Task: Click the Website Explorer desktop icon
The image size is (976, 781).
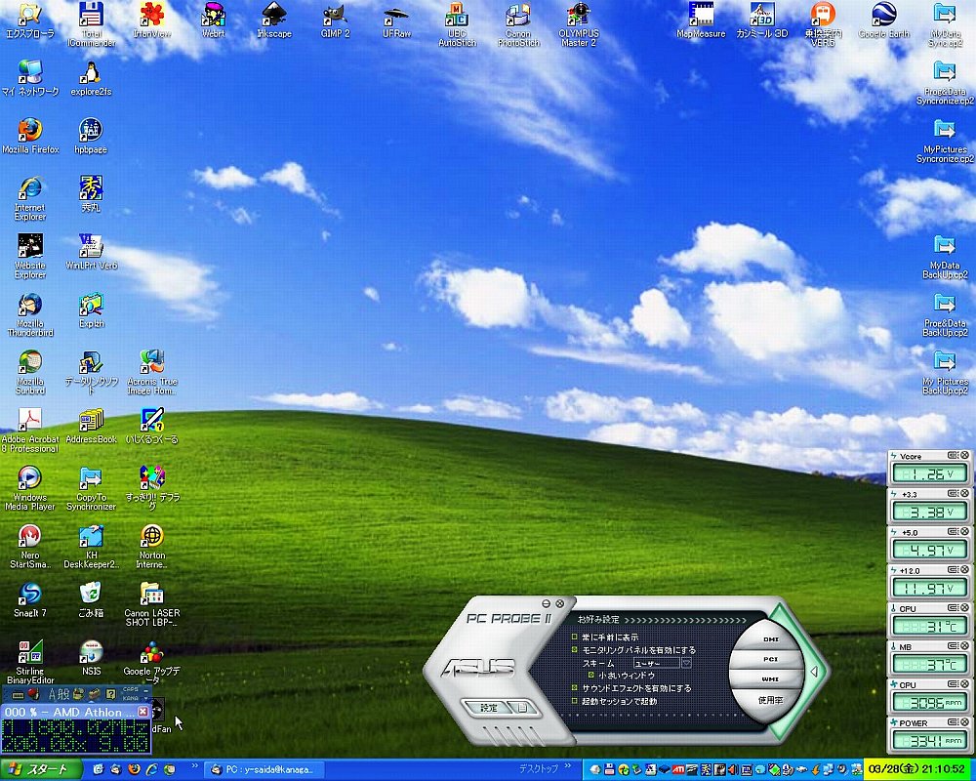Action: (x=30, y=256)
